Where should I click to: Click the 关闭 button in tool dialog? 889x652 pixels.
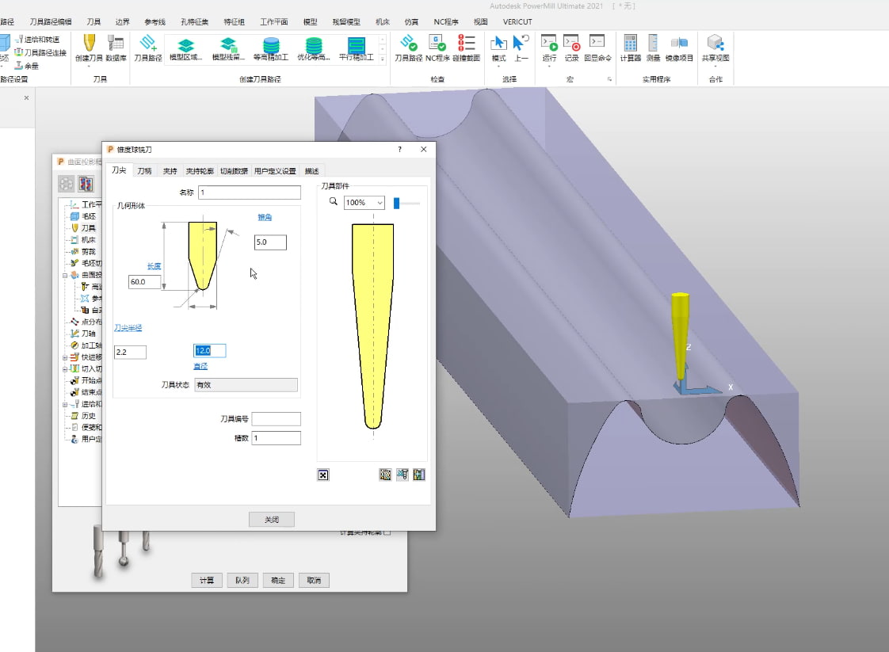click(272, 520)
